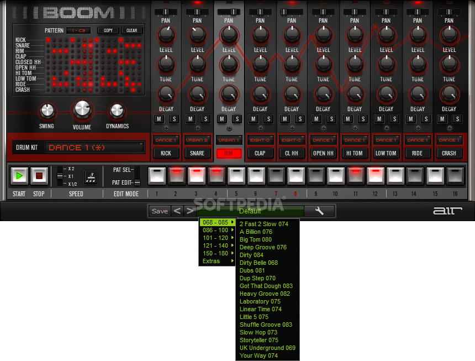475x361 pixels.
Task: Open Kick channel sound dropdown Dance 1
Action: coord(166,140)
